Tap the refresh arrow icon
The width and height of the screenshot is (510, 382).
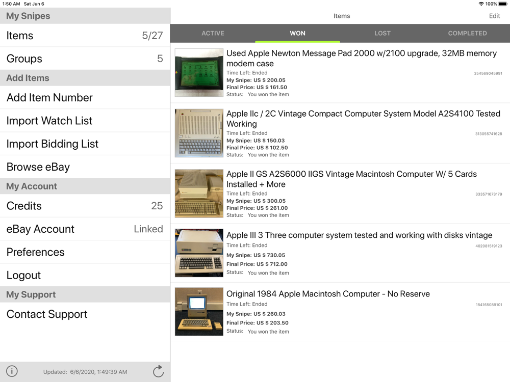click(x=158, y=371)
